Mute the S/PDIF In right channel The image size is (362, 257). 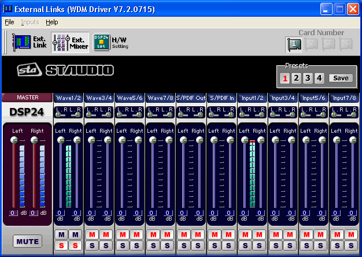click(228, 234)
